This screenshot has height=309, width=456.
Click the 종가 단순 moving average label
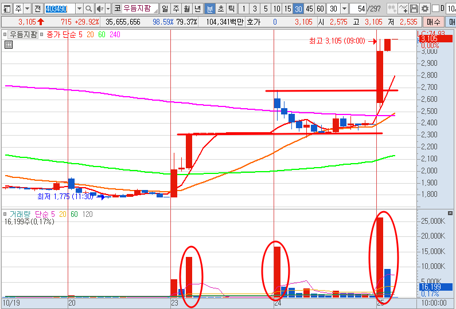[61, 34]
